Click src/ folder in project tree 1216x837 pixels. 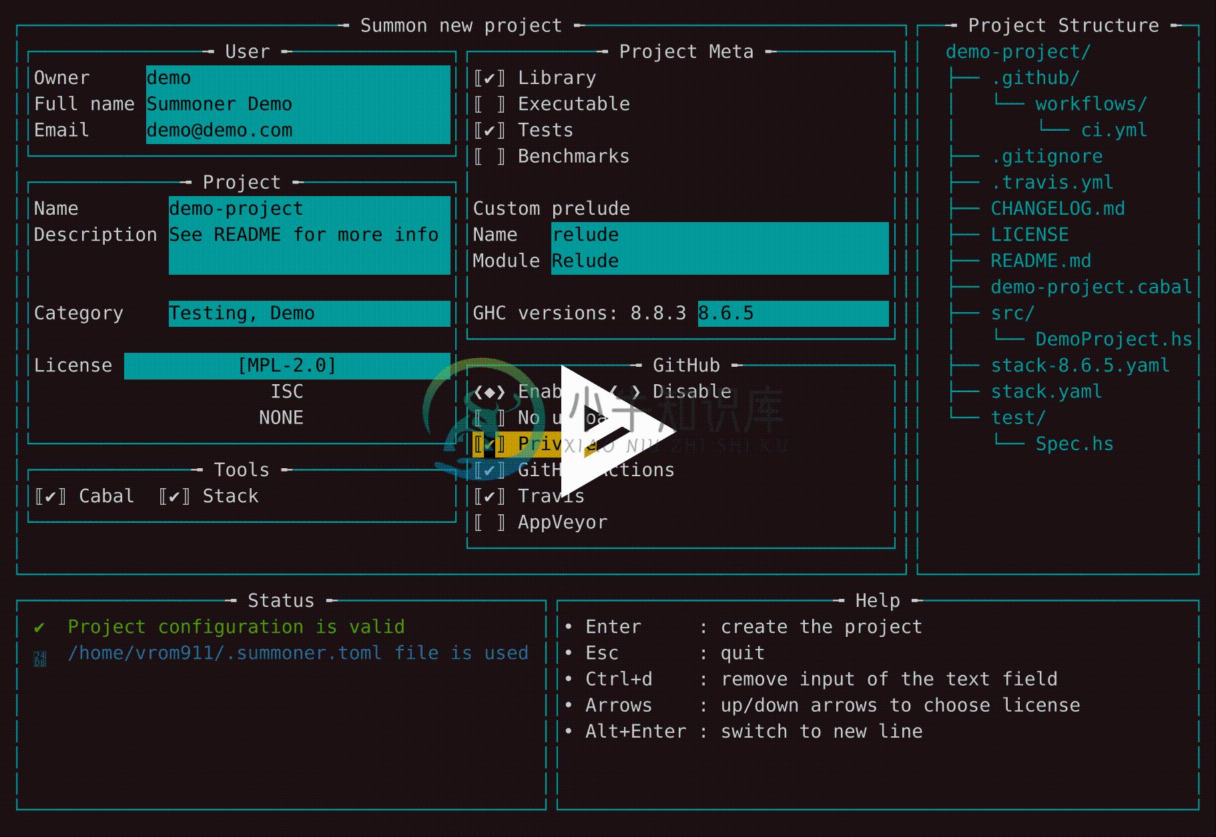click(1012, 313)
